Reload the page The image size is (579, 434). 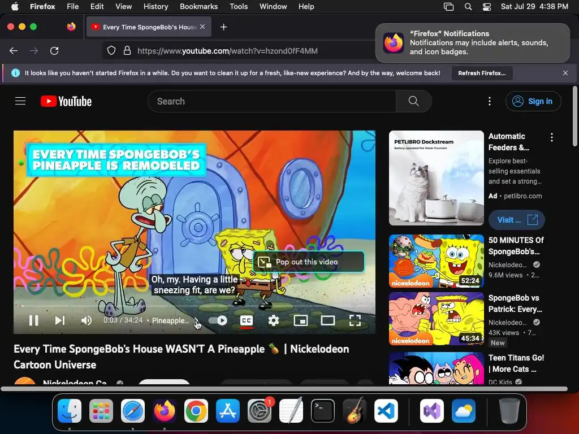(x=54, y=50)
